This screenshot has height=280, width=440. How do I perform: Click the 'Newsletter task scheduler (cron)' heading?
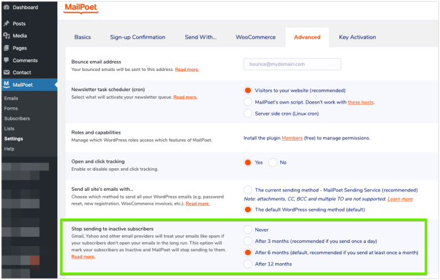coord(108,89)
